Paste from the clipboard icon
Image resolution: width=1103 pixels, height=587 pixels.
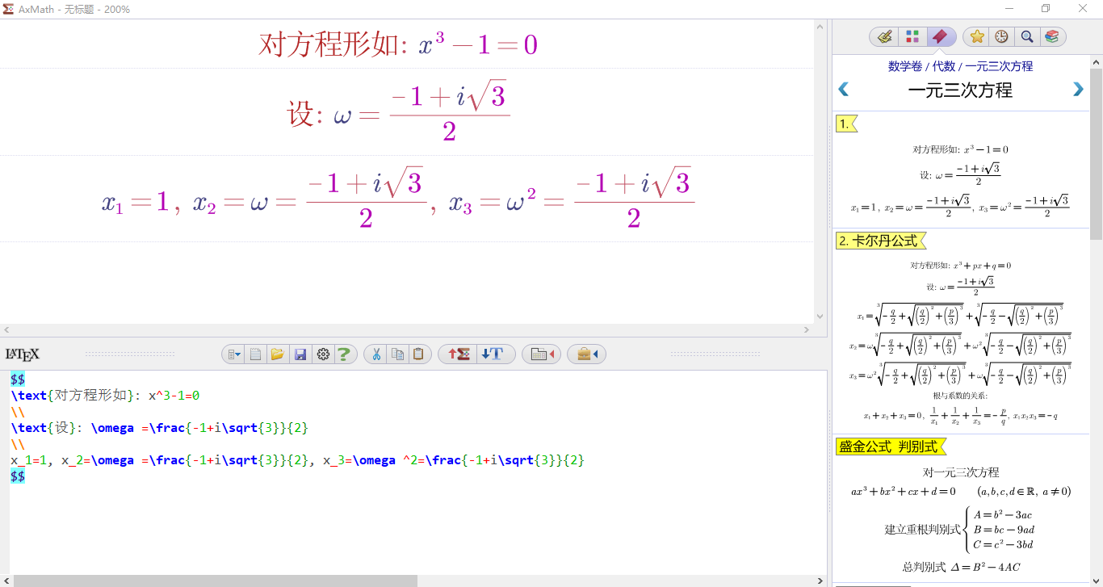pos(418,354)
